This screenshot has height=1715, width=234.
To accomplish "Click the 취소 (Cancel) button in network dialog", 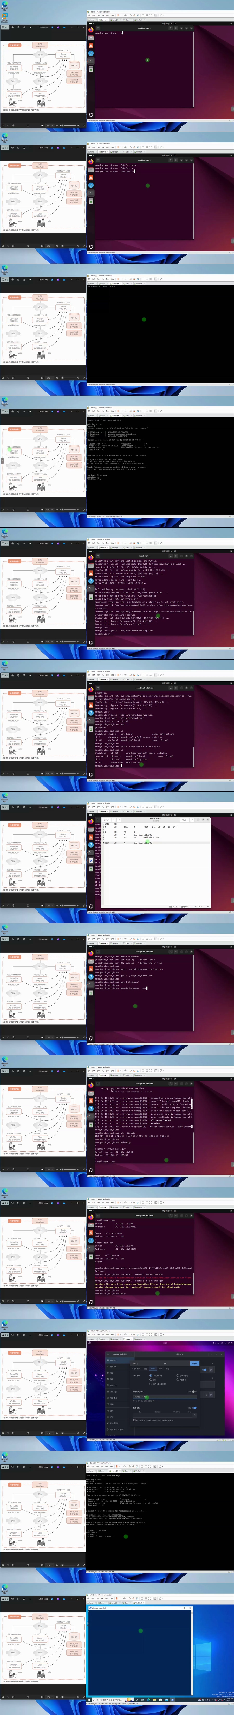I will pos(135,1364).
